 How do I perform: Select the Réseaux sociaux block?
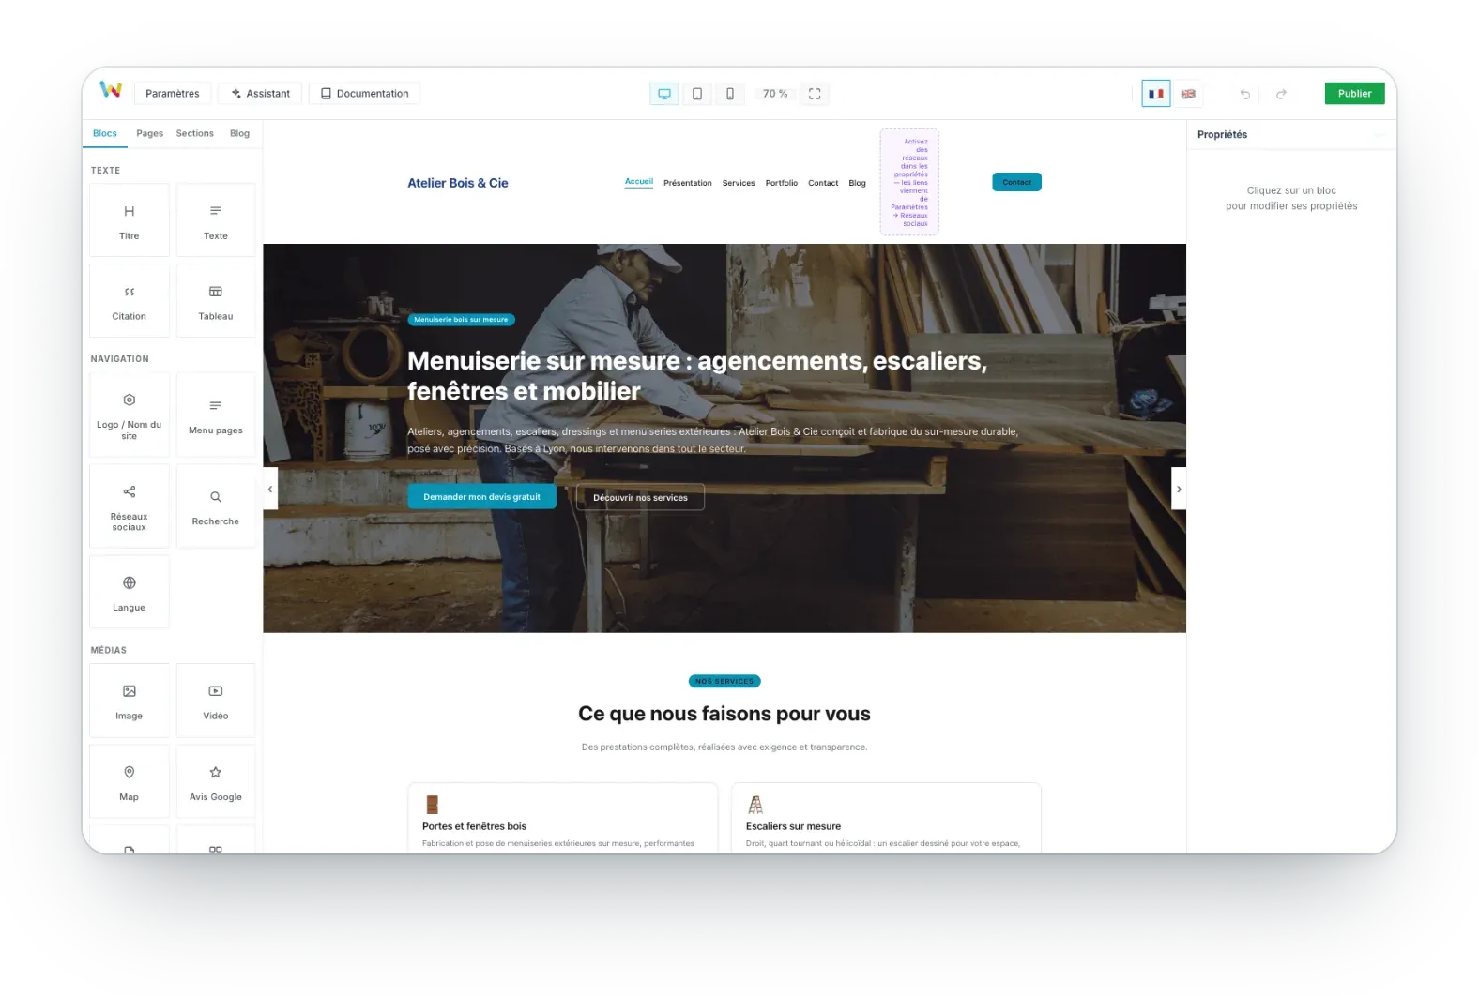pyautogui.click(x=130, y=506)
